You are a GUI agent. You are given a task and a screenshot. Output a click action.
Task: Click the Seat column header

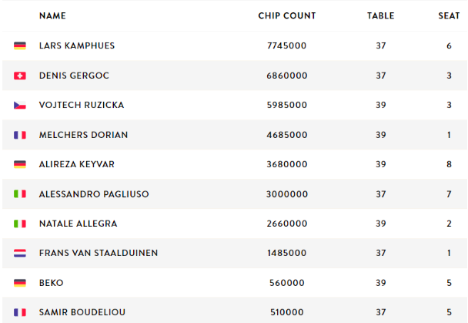pos(449,15)
